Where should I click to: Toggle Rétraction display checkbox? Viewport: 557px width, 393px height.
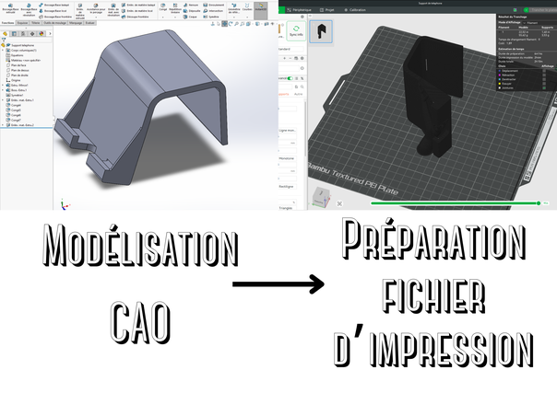[544, 75]
